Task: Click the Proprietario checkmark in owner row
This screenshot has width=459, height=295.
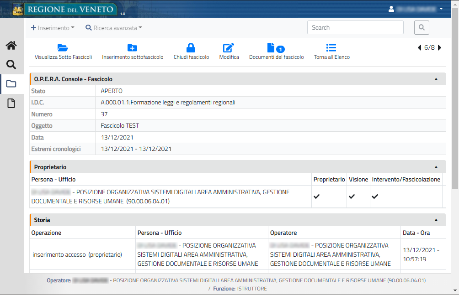Action: [316, 196]
